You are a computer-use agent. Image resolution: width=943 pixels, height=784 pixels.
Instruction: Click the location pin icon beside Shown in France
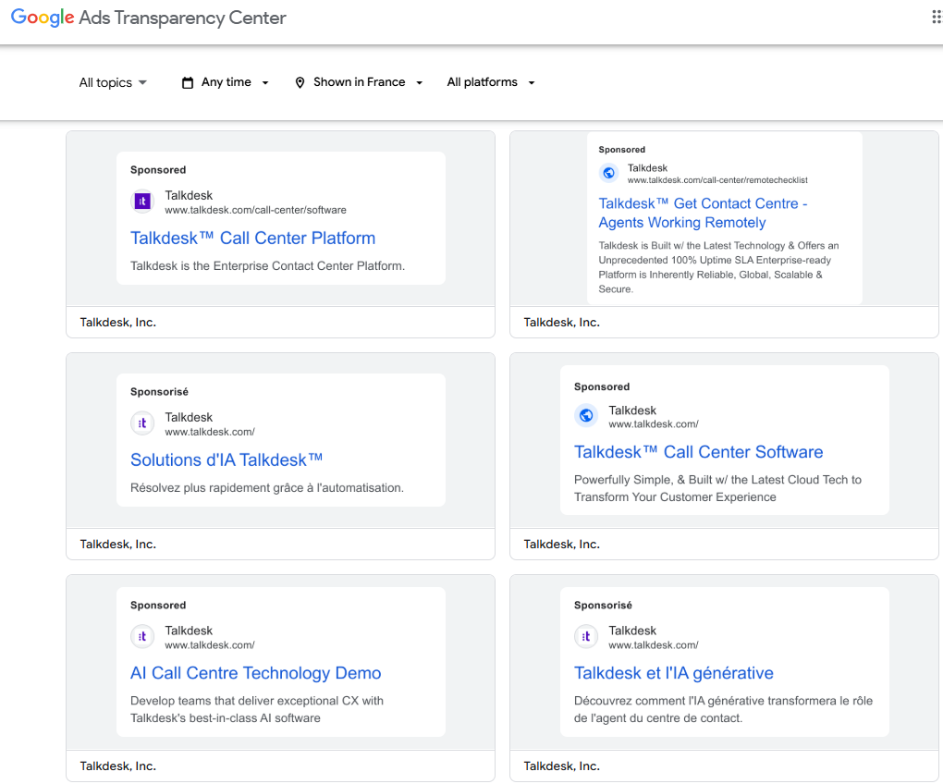point(300,82)
